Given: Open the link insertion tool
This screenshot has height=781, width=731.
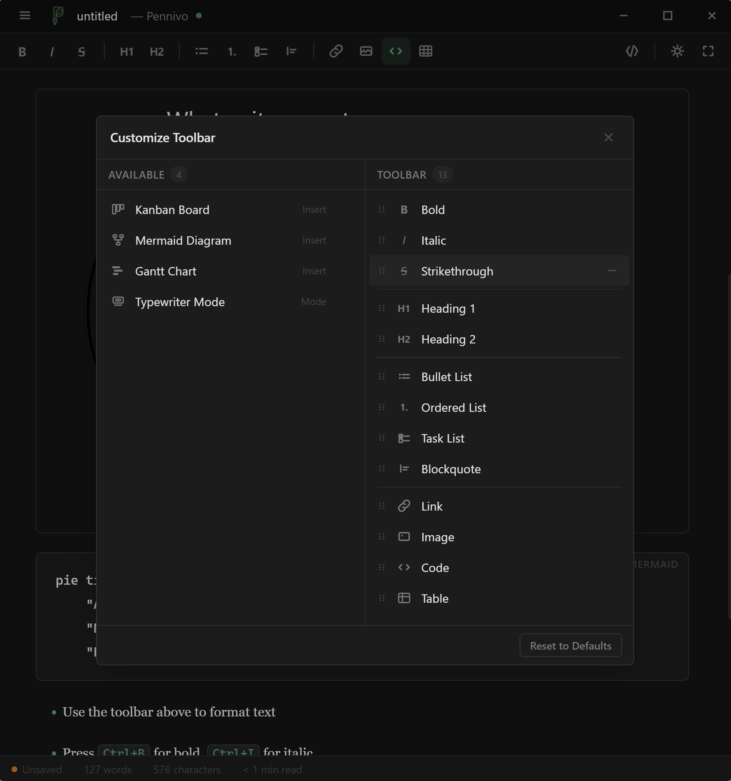Looking at the screenshot, I should click(336, 51).
